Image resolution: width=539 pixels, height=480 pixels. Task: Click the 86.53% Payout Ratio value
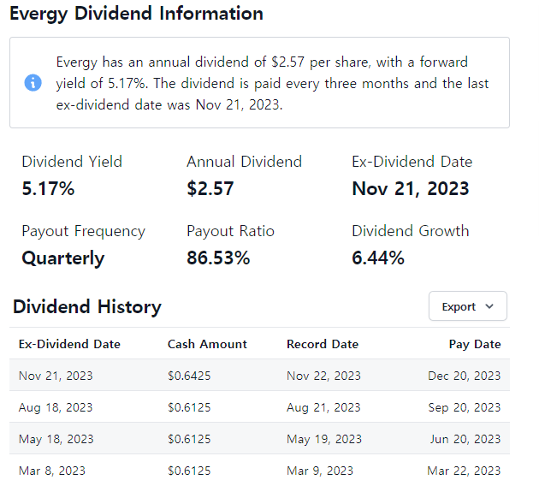[x=218, y=258]
